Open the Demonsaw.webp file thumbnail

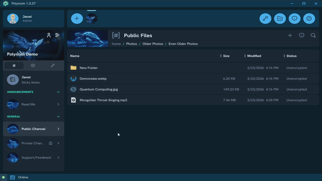(x=73, y=78)
